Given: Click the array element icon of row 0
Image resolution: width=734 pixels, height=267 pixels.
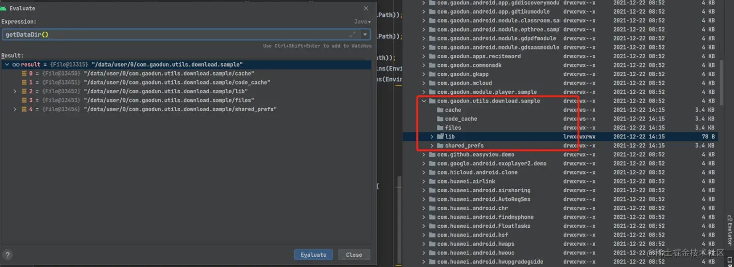Looking at the screenshot, I should [24, 74].
